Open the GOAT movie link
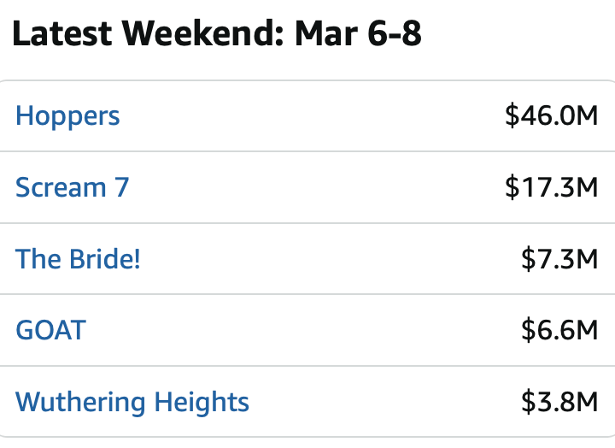The width and height of the screenshot is (615, 448). point(50,330)
